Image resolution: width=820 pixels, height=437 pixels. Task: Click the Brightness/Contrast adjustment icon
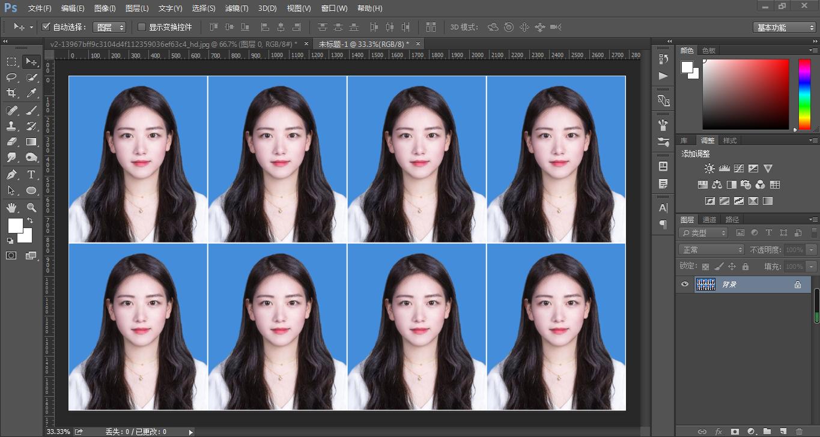coord(709,169)
